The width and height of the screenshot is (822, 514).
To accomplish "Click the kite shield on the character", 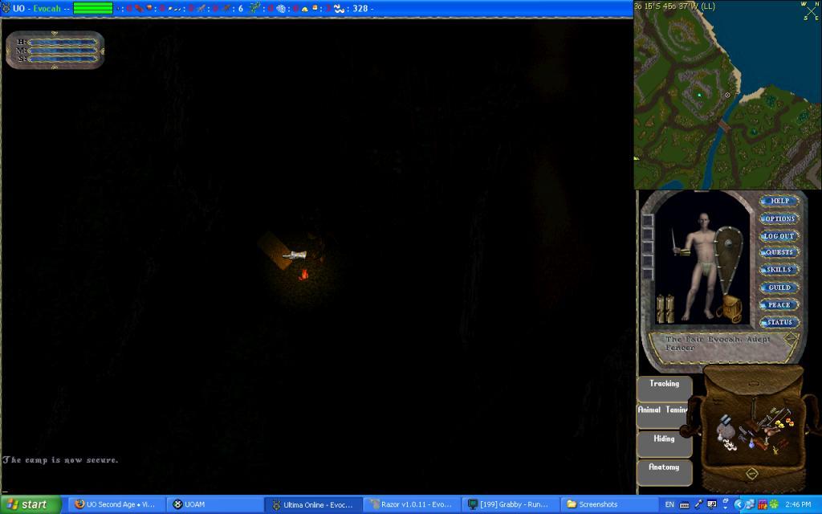I will point(729,255).
